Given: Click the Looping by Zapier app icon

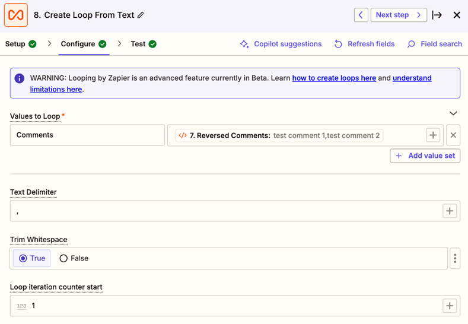Looking at the screenshot, I should coord(16,15).
